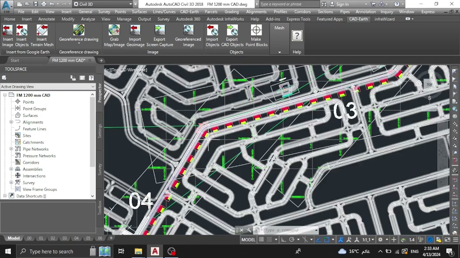Open the Pipes menu
460x258 pixels.
point(345,12)
